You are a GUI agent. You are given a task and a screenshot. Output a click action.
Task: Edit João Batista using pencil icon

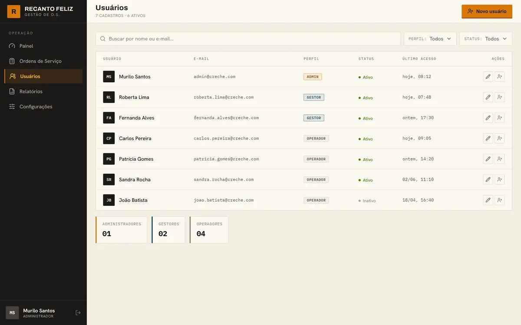click(x=488, y=200)
